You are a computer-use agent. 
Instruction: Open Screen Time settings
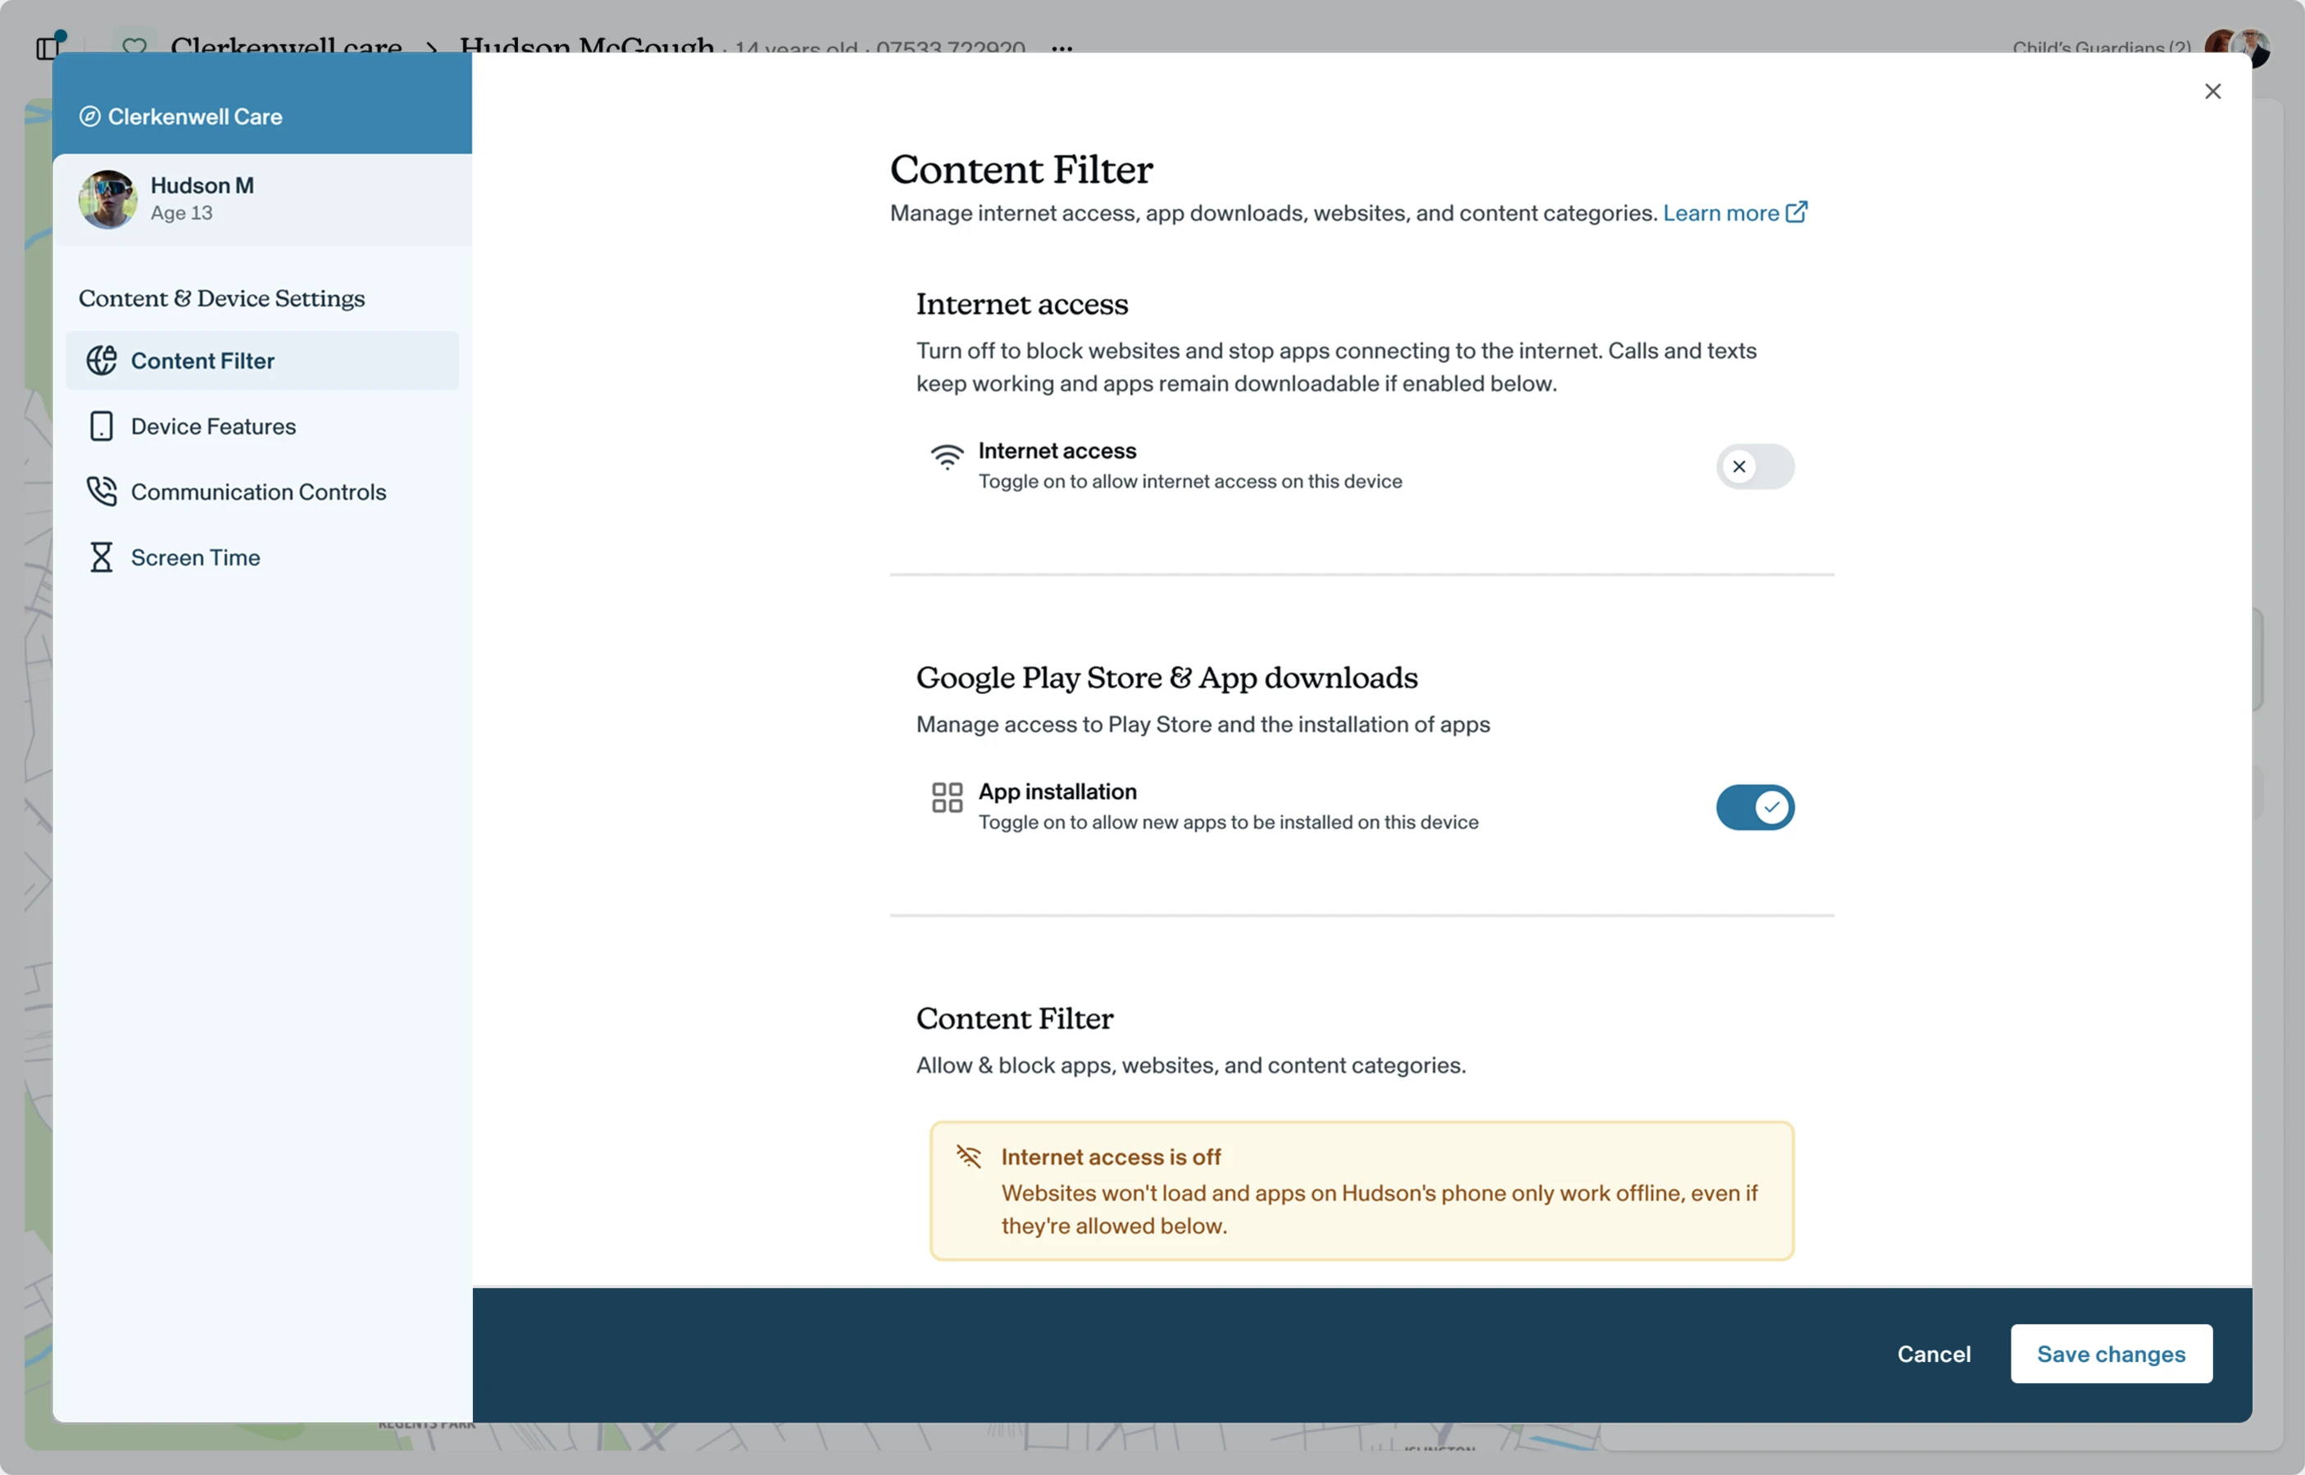(261, 557)
